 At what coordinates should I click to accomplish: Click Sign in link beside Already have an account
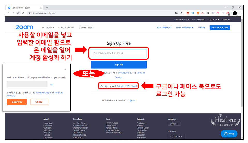point(132,100)
